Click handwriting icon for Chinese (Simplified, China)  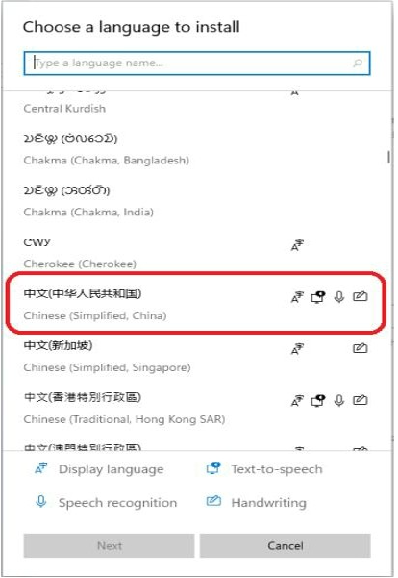click(361, 296)
